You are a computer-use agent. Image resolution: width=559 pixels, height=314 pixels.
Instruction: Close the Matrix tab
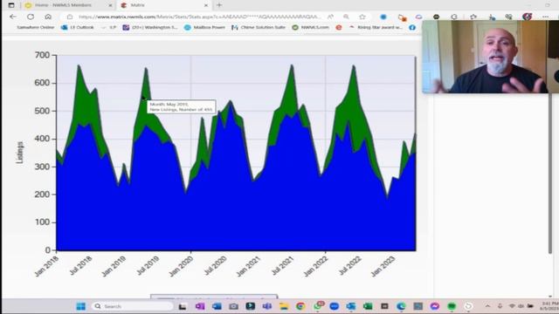tap(206, 5)
